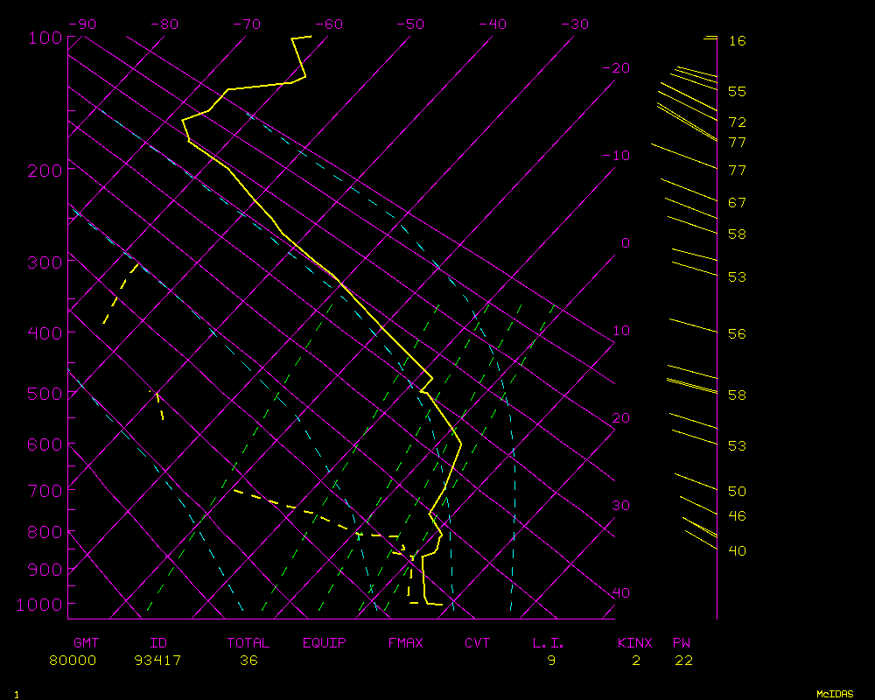Viewport: 875px width, 700px height.
Task: Click the wind speed value 72
Action: [x=737, y=122]
